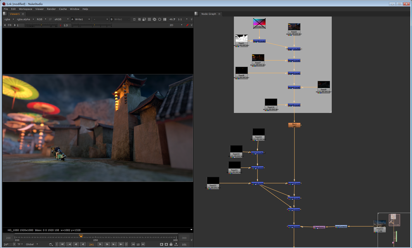Open the A input Write1 dropdown
Screen dimensions: 412x248
coord(82,19)
